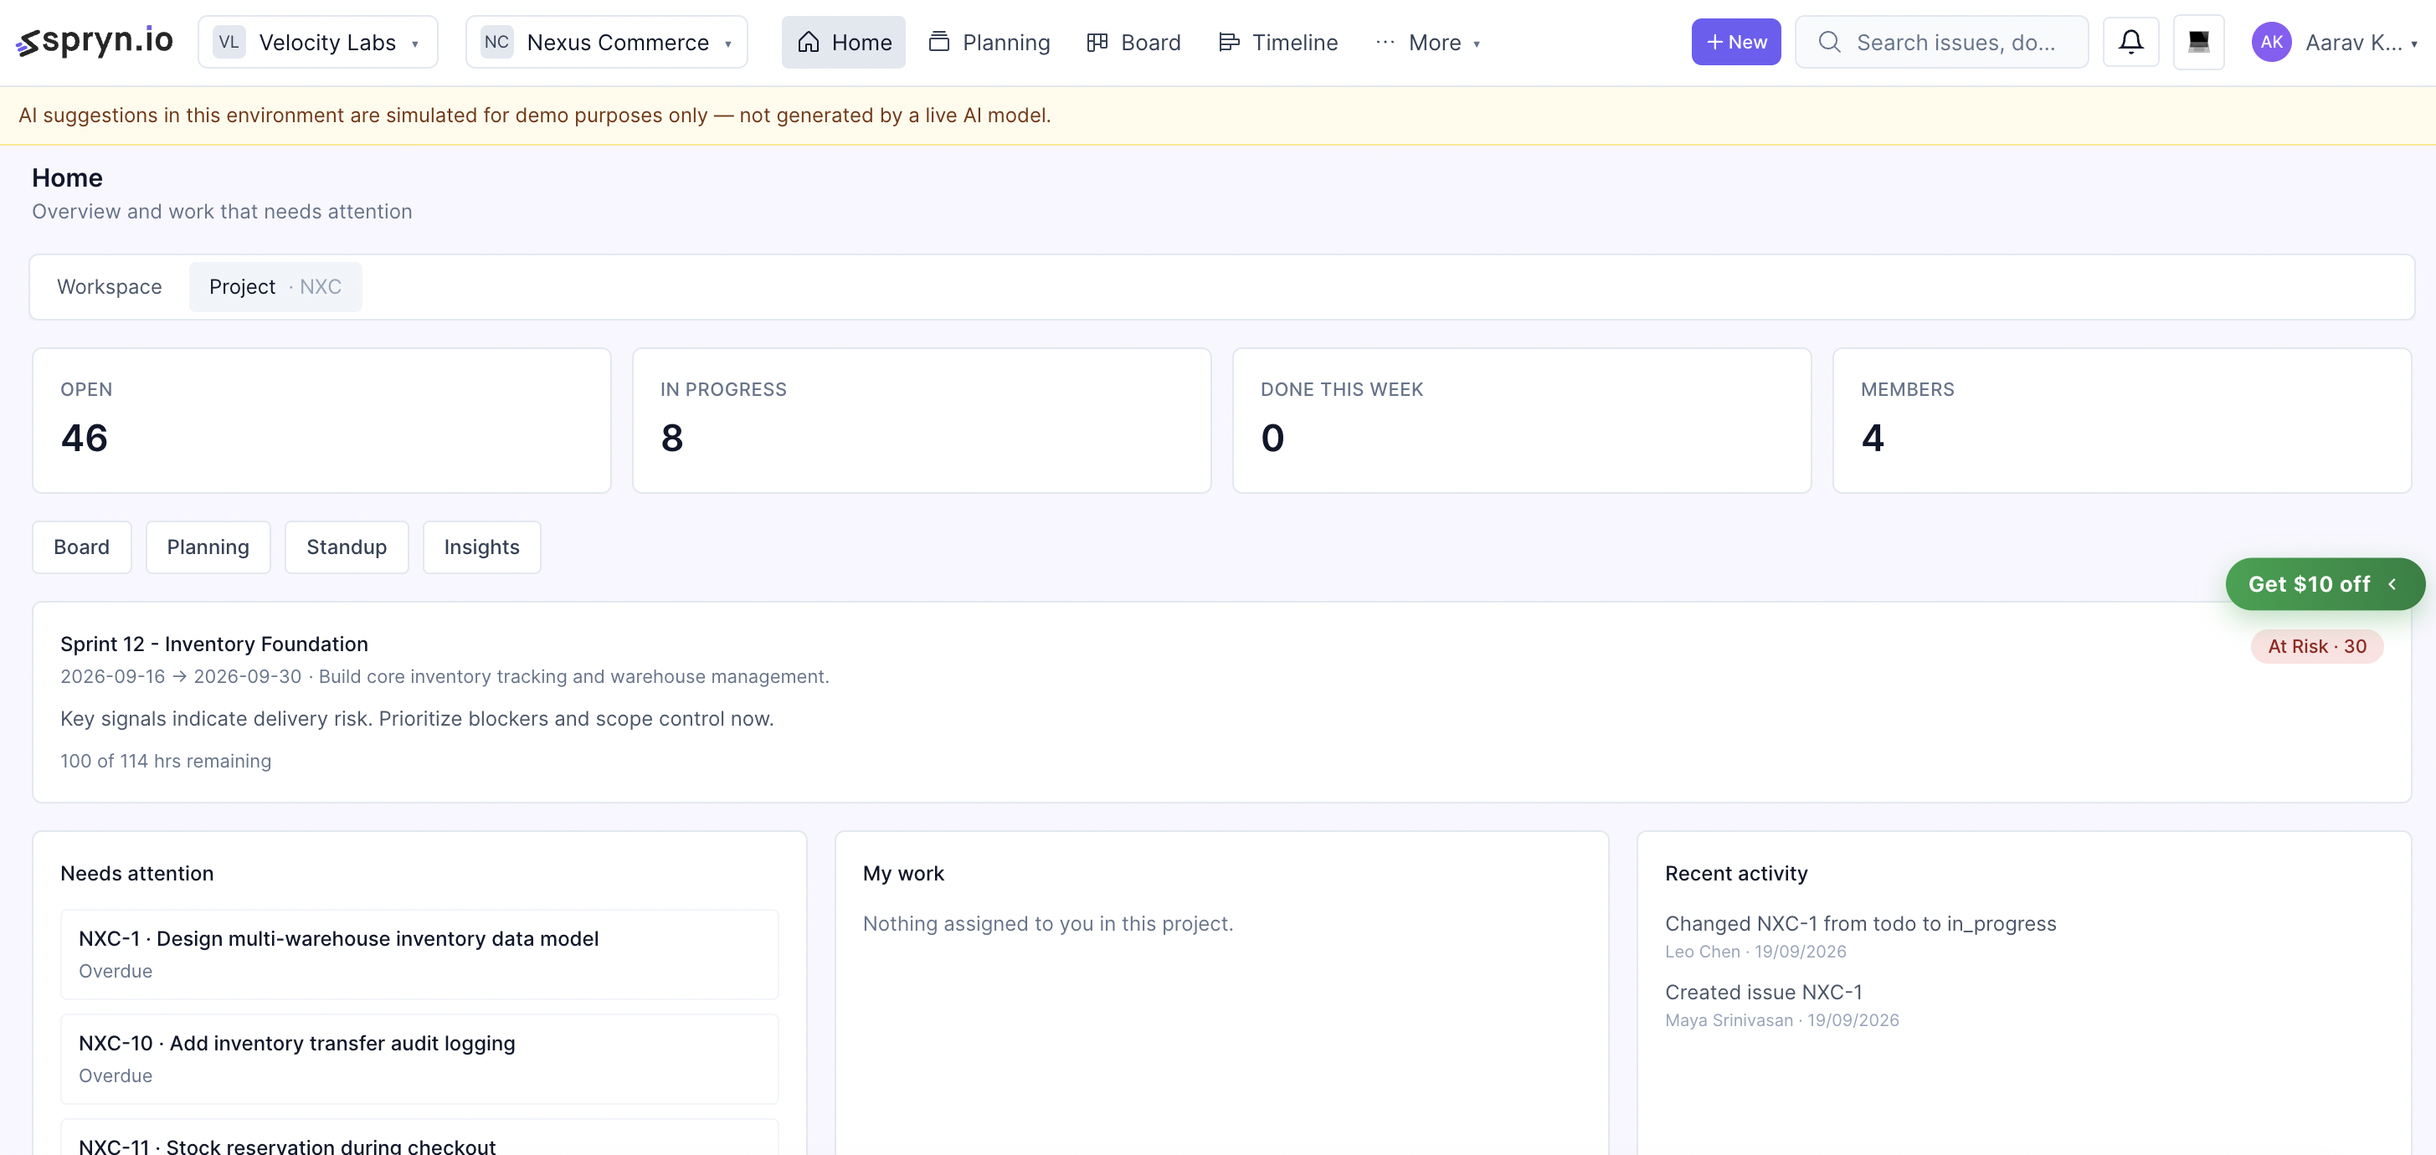Open the Insights button

pos(481,547)
